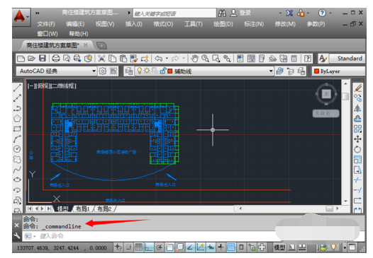Viewport: 373px width, 258px height.
Task: Select the Rectangle draw tool
Action: click(17, 129)
